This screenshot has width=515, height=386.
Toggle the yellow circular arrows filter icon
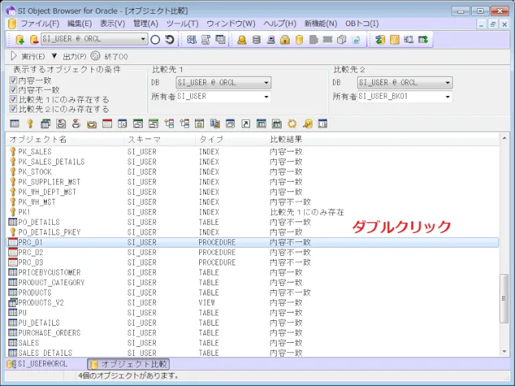click(292, 123)
